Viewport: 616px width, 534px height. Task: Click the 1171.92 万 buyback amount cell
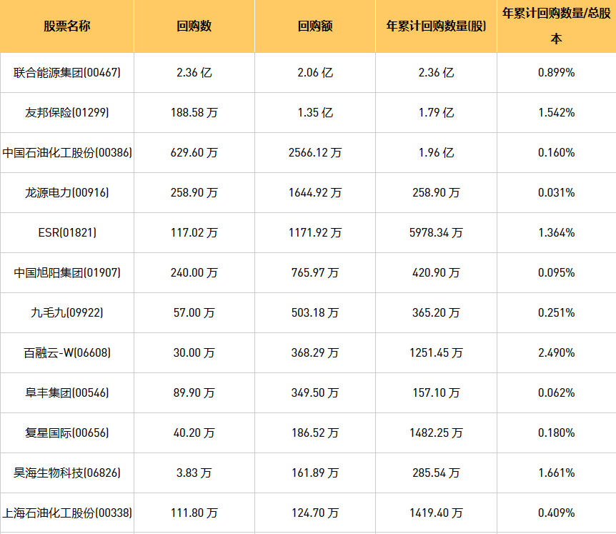click(315, 233)
